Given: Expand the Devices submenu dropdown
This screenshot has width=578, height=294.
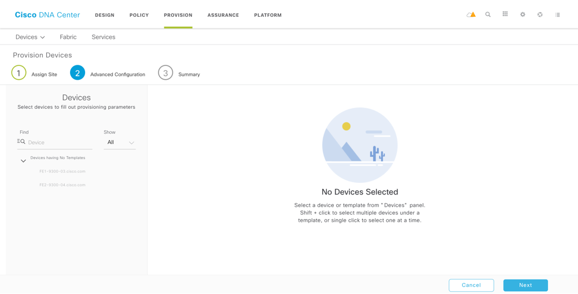Looking at the screenshot, I should click(30, 37).
